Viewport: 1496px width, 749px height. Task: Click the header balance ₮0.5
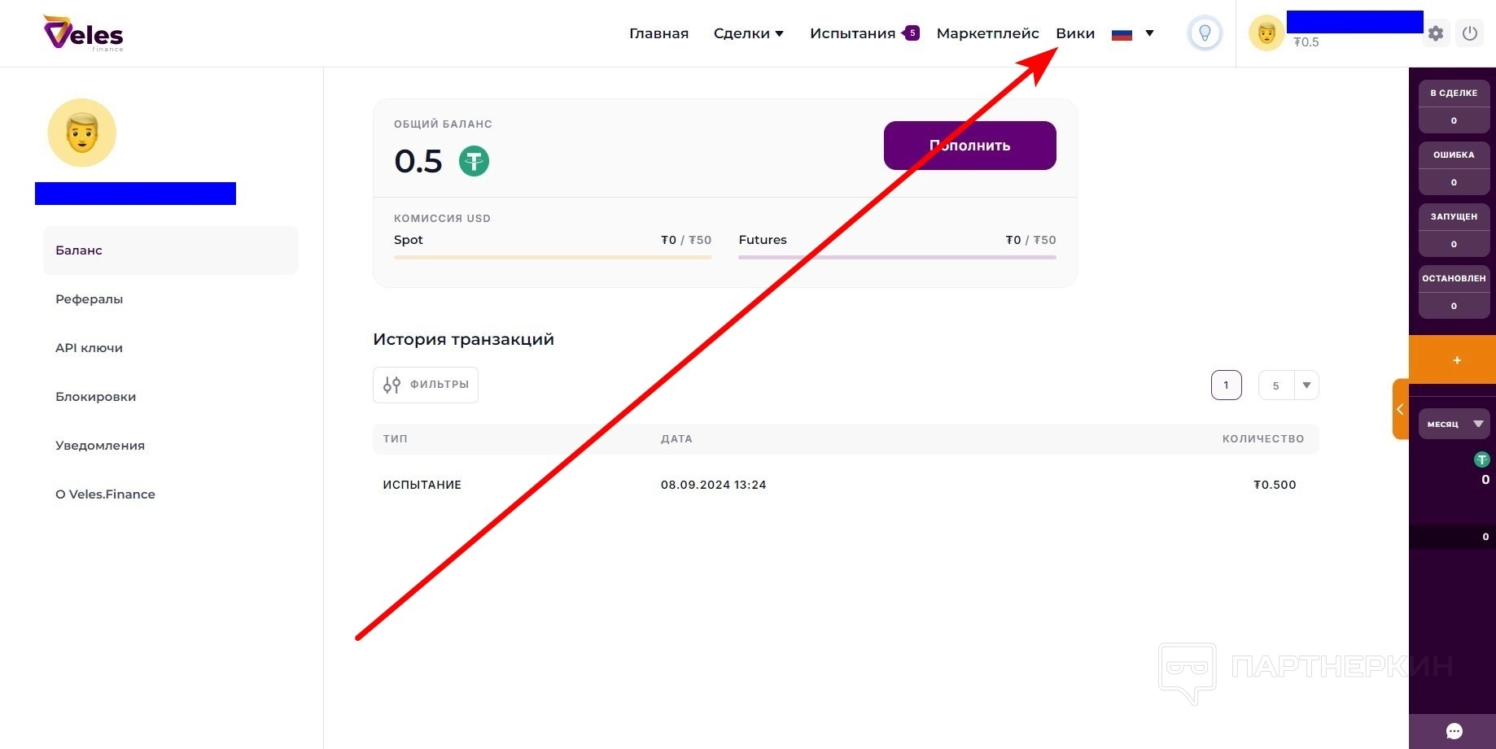click(x=1306, y=42)
